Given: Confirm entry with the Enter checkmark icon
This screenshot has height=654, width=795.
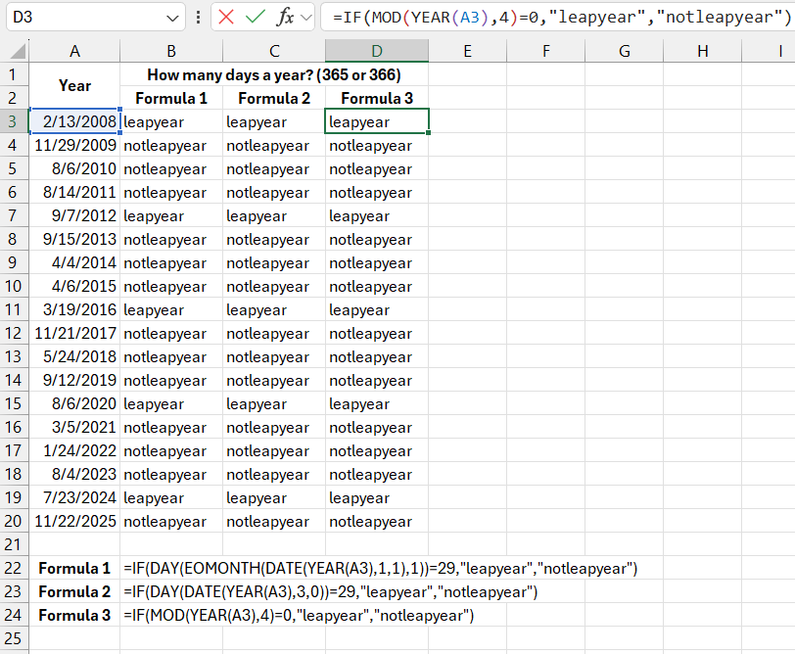Looking at the screenshot, I should [x=256, y=17].
